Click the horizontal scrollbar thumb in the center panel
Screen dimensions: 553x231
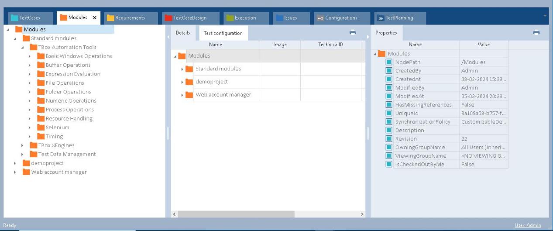236,214
